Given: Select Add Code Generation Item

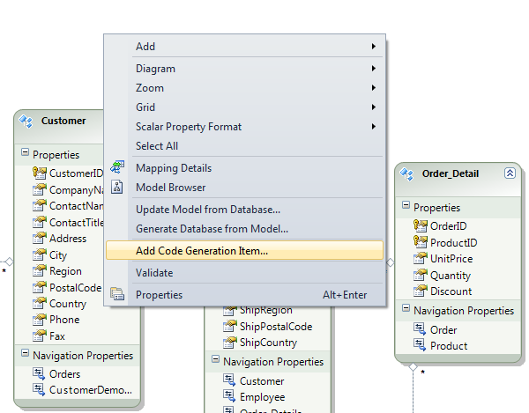Looking at the screenshot, I should 244,251.
